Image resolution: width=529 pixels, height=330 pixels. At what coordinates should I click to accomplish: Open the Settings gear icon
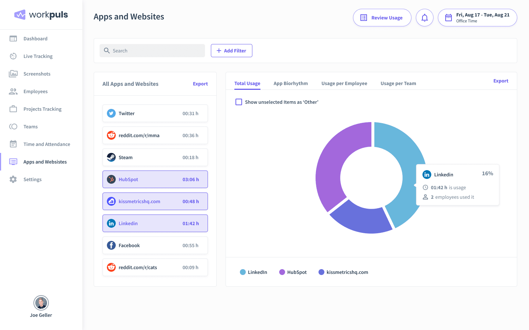pos(13,179)
